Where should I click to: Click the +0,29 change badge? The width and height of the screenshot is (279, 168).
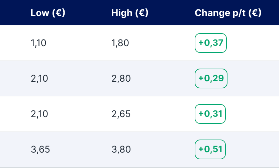tap(211, 78)
